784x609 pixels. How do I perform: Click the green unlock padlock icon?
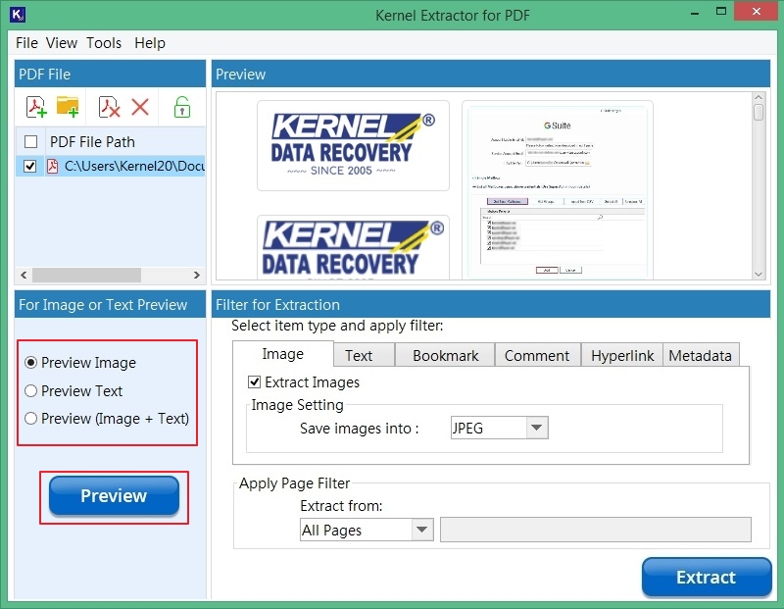(182, 107)
